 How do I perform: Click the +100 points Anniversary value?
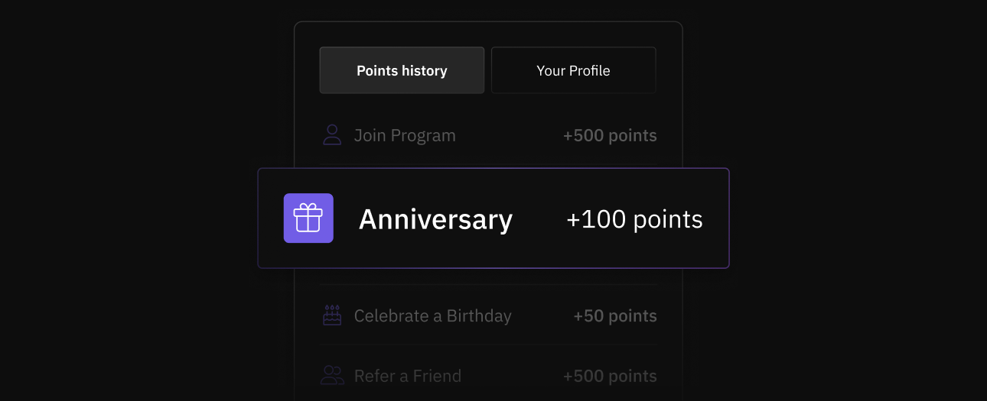(x=634, y=219)
